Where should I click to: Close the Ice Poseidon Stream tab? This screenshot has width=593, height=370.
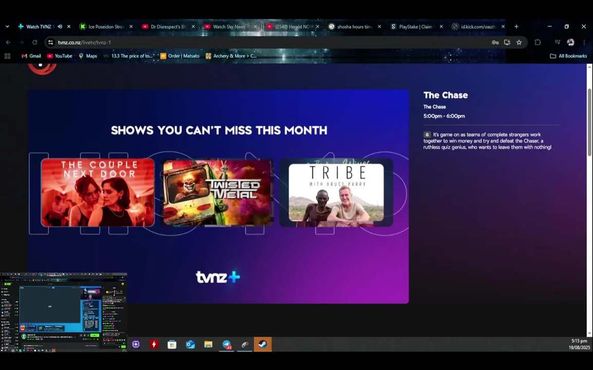[x=131, y=27]
